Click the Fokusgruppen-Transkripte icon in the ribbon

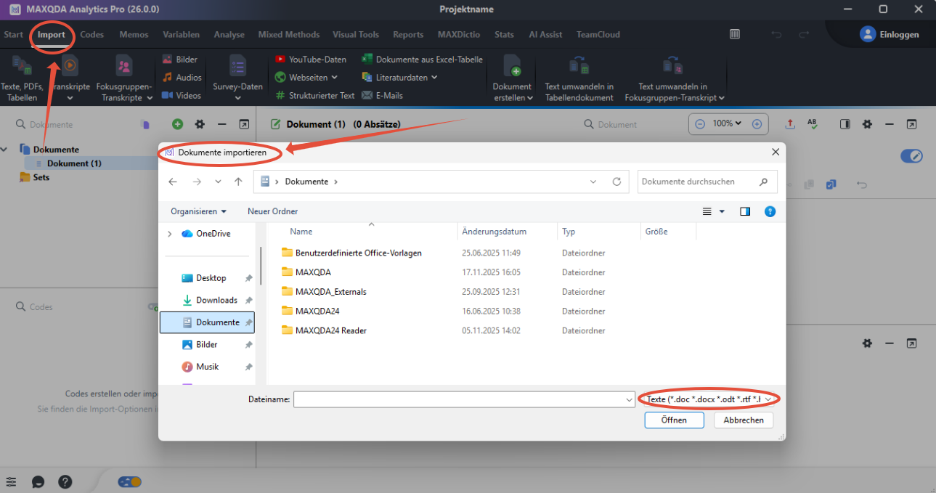click(x=124, y=66)
